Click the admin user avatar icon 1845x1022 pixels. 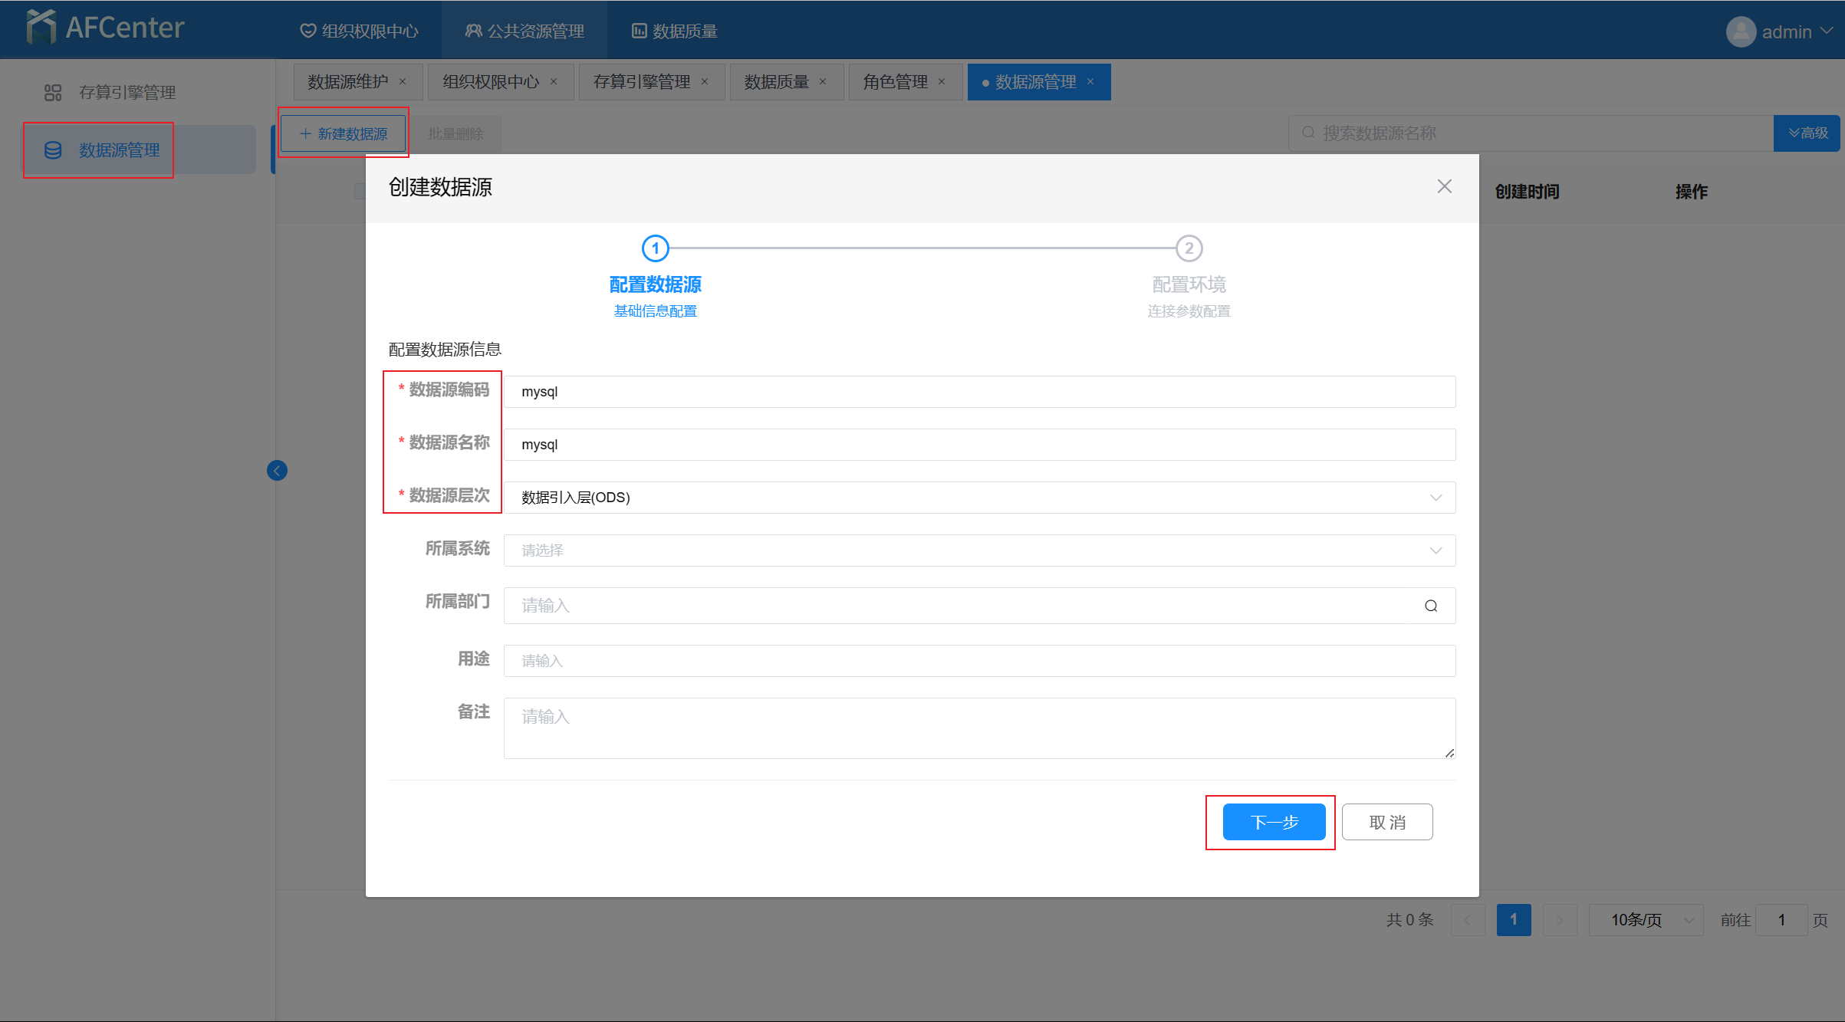click(x=1741, y=31)
